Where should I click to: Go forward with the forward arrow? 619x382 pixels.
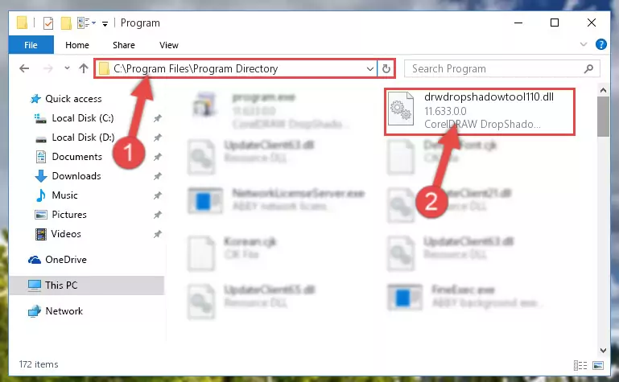coord(48,68)
